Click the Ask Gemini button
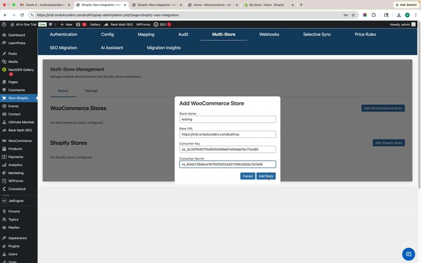 click(406, 5)
